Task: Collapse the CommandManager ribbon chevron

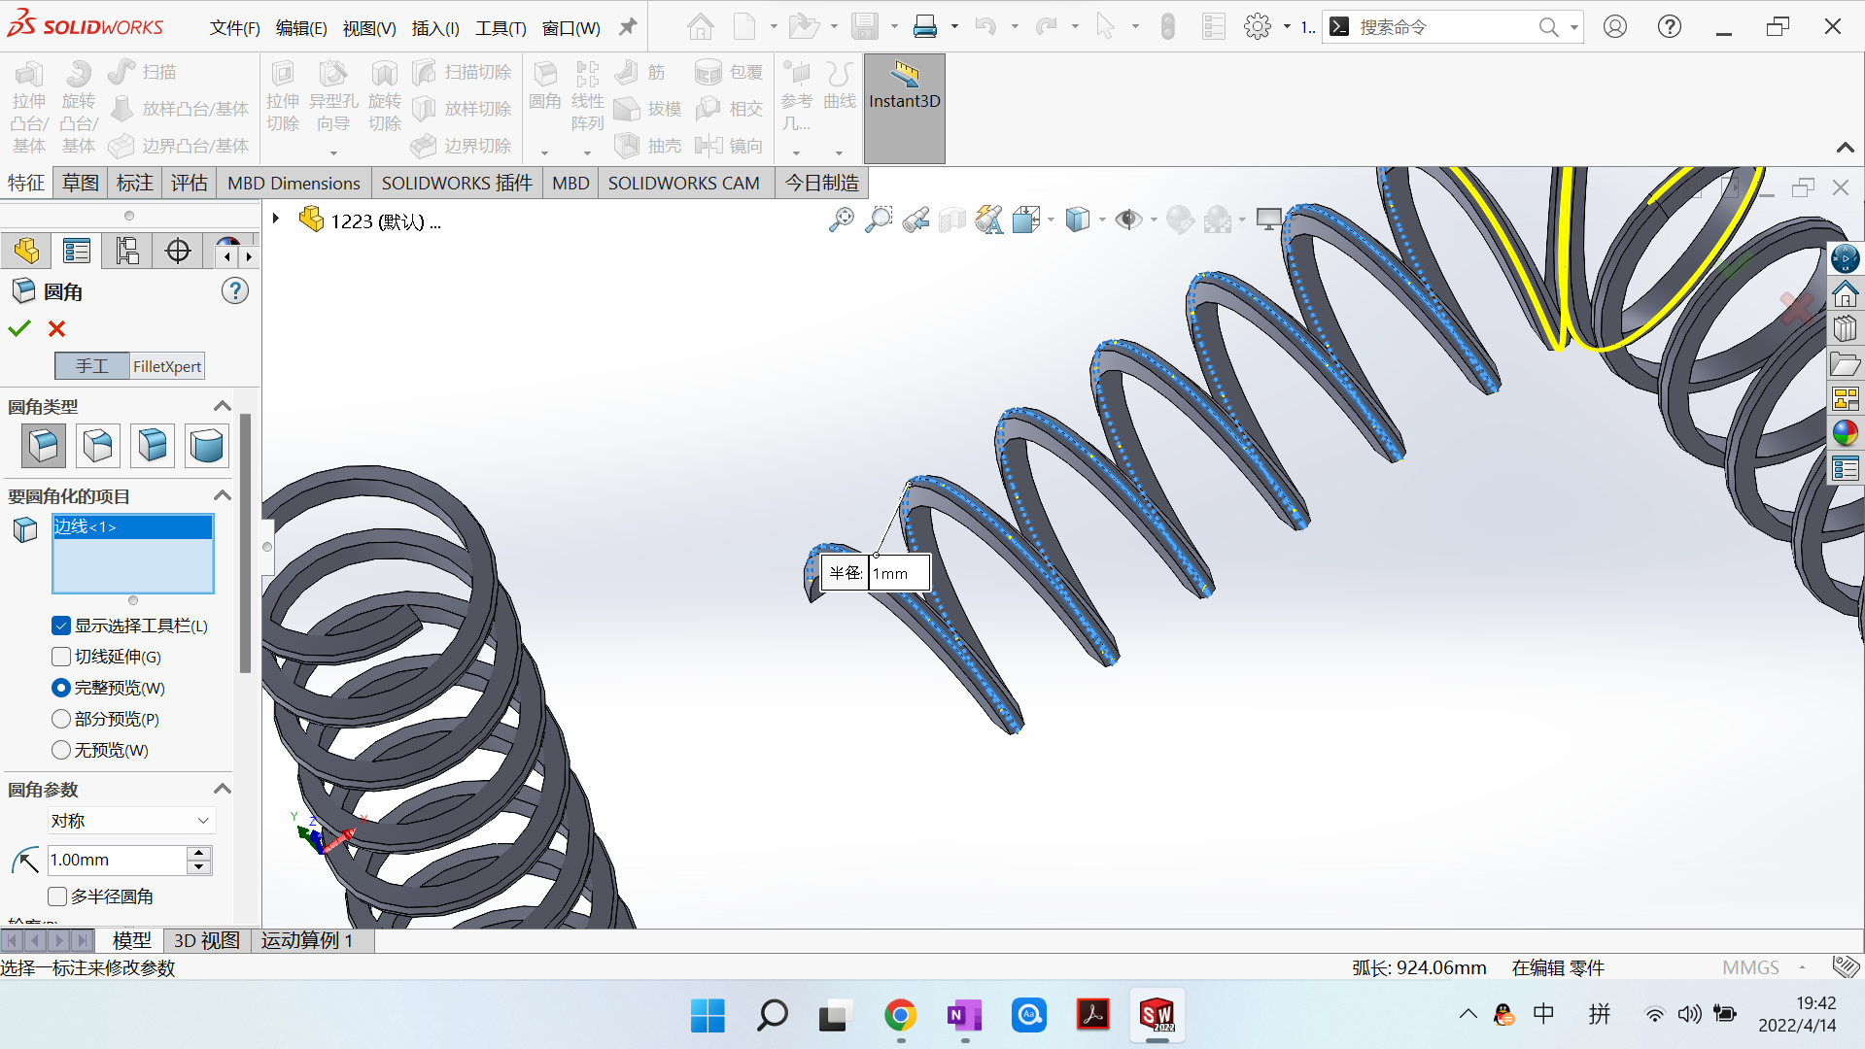Action: pos(1845,148)
